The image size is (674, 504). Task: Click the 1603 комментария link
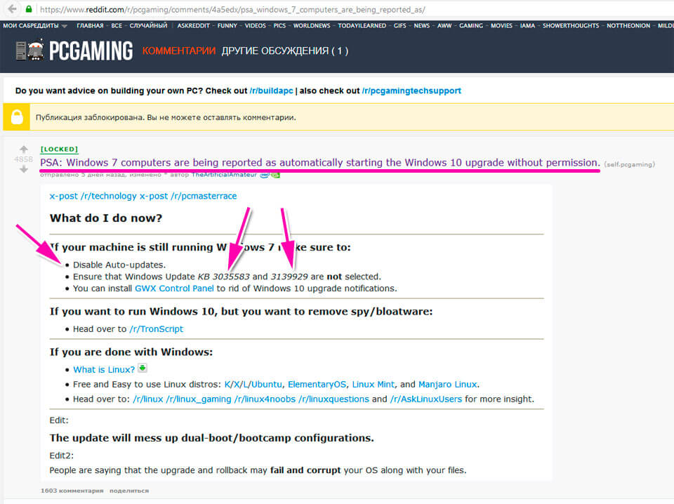coord(72,490)
